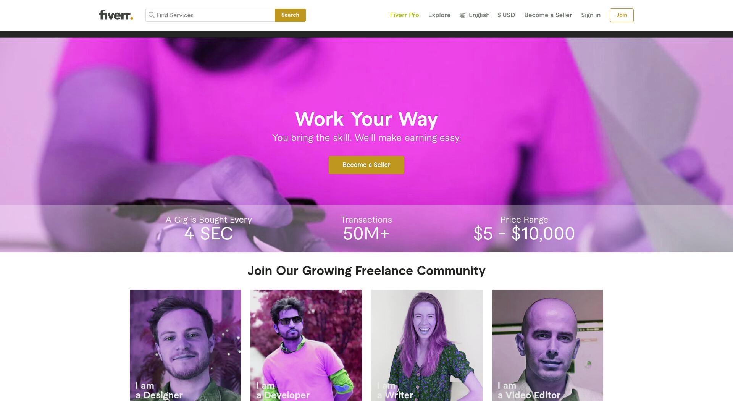Open the 'I am a Designer' card
The image size is (733, 401).
tap(185, 345)
